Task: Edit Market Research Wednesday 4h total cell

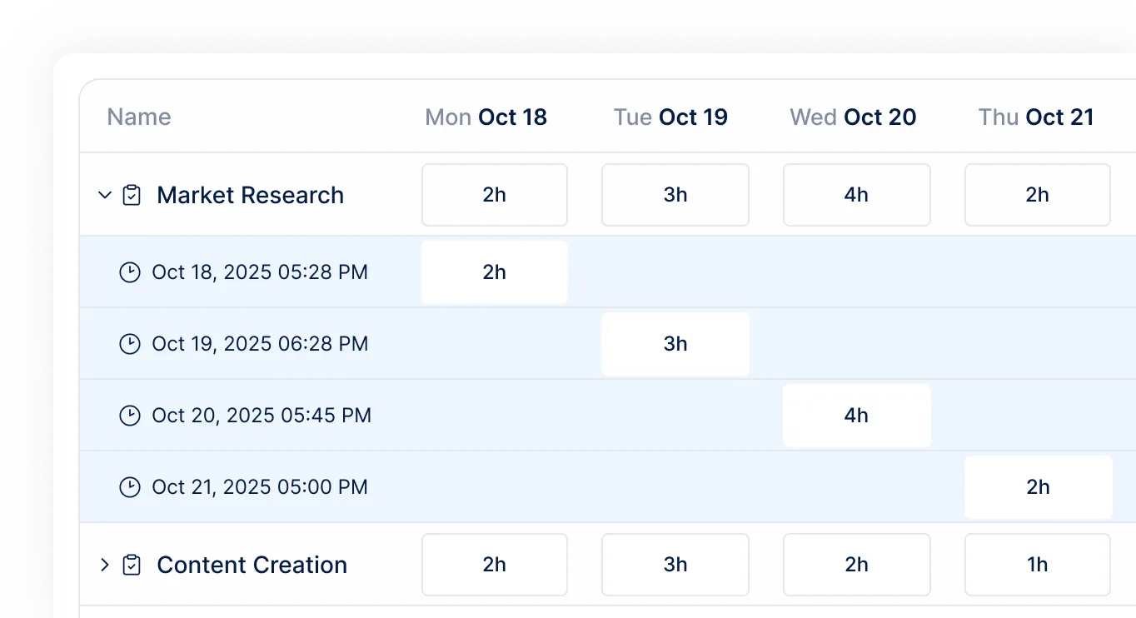Action: [x=856, y=195]
